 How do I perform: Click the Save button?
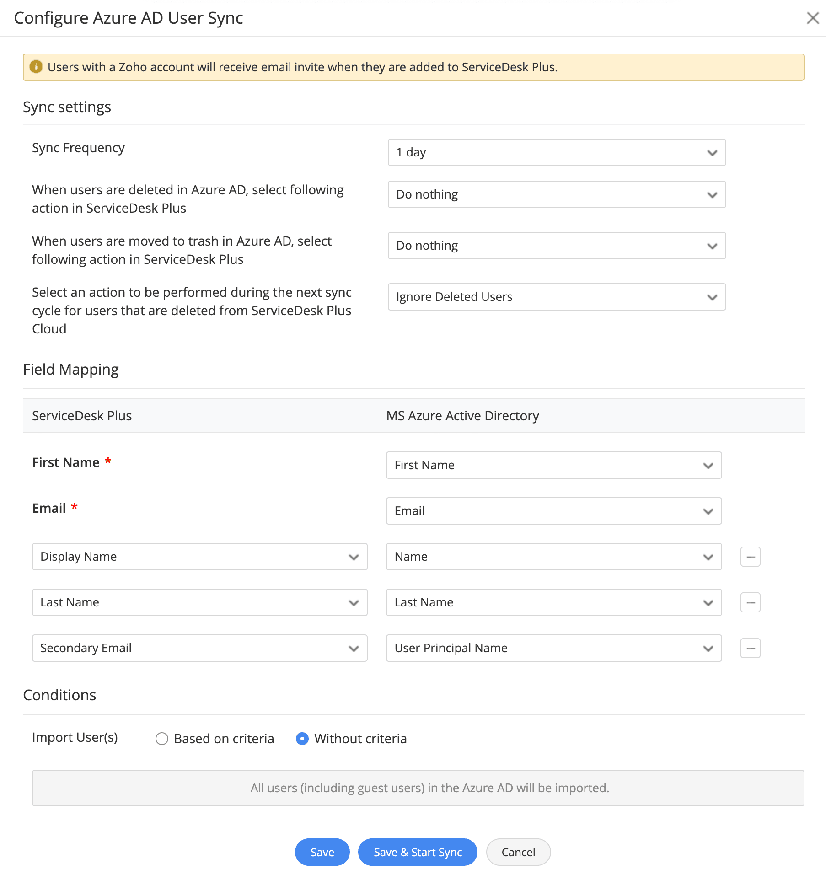click(x=322, y=852)
